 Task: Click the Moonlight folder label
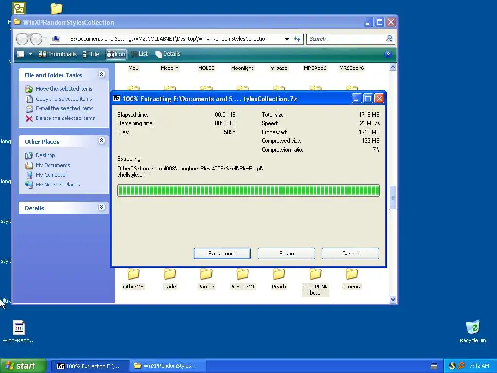[x=242, y=68]
